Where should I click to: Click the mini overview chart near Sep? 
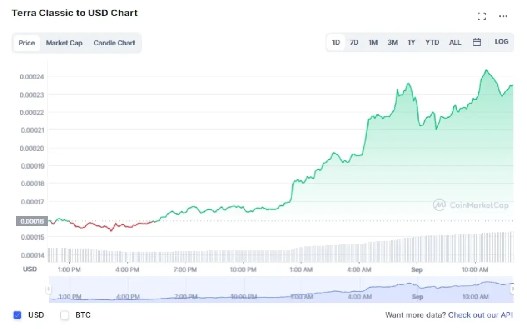(x=417, y=288)
